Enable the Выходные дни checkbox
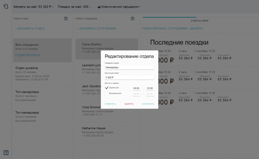This screenshot has height=159, width=259. pos(107,94)
